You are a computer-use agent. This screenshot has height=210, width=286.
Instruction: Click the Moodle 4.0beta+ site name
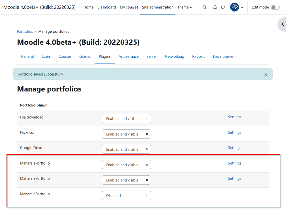coord(39,7)
